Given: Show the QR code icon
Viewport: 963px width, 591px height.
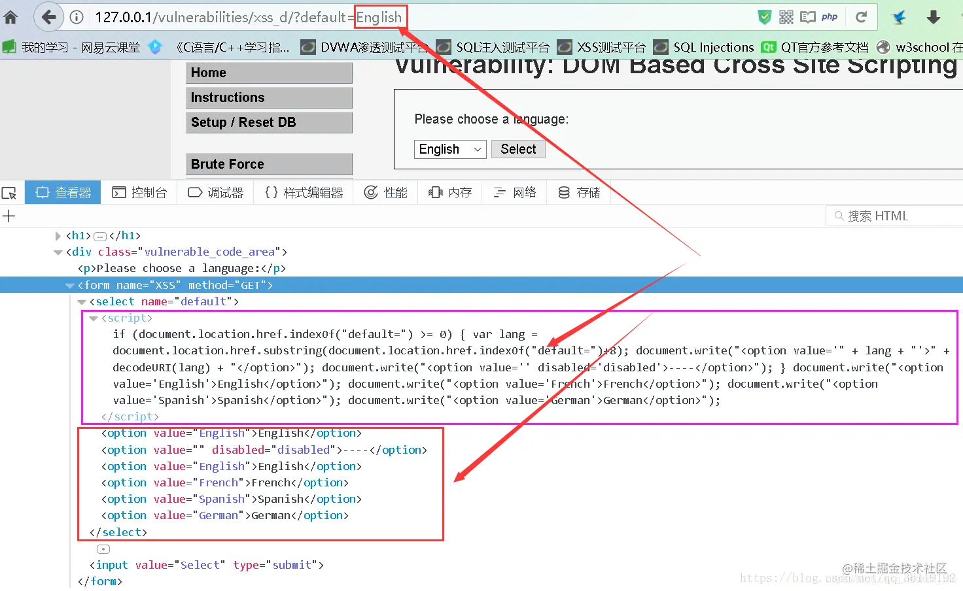Looking at the screenshot, I should 786,18.
